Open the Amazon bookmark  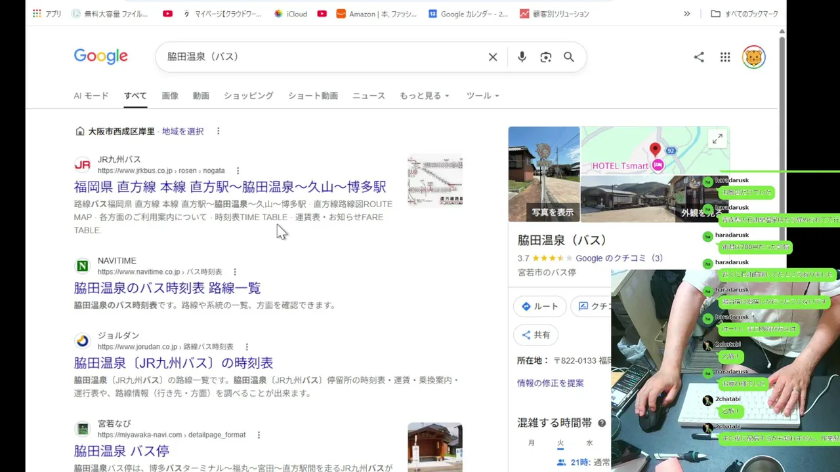pos(377,14)
